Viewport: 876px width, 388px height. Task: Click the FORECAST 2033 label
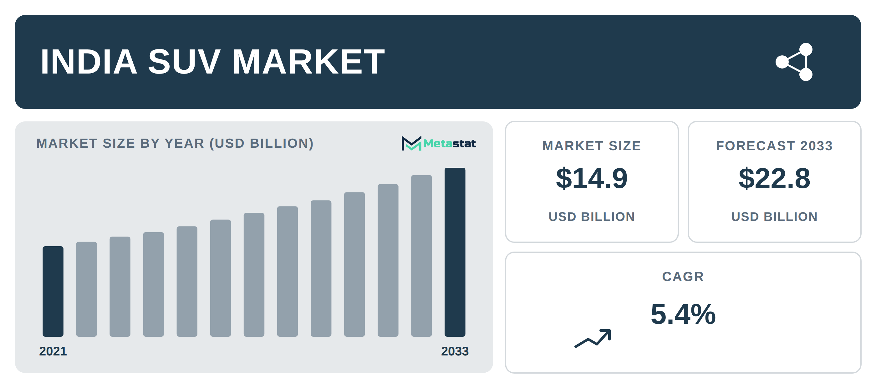pyautogui.click(x=774, y=146)
